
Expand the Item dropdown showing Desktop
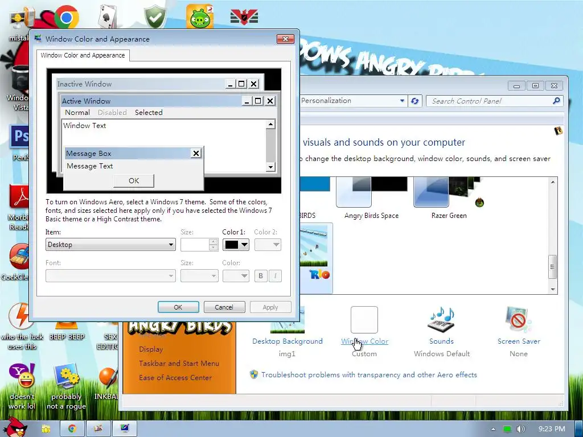[110, 245]
